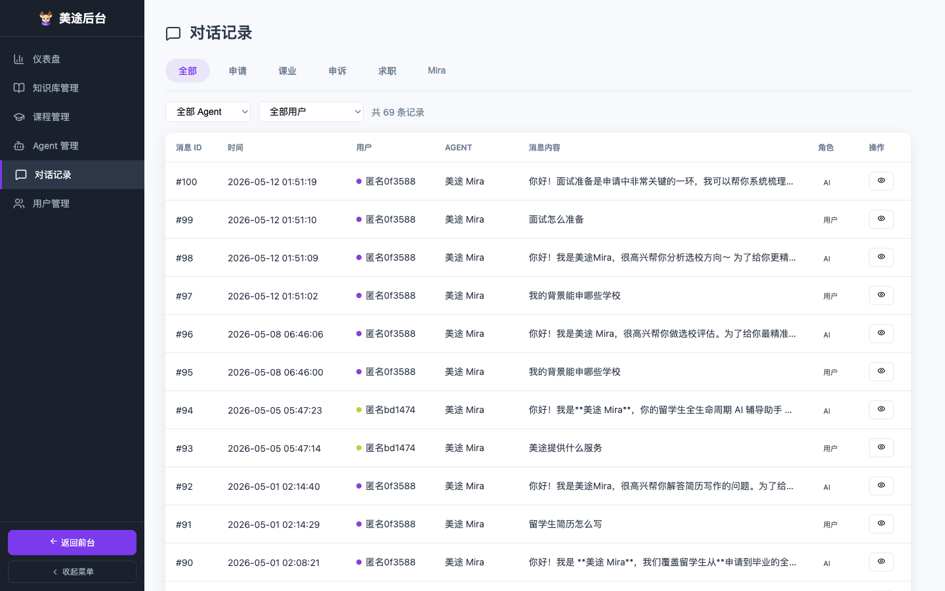Click message text 美途提供什么服务
Screen dimensions: 945x591
566,448
